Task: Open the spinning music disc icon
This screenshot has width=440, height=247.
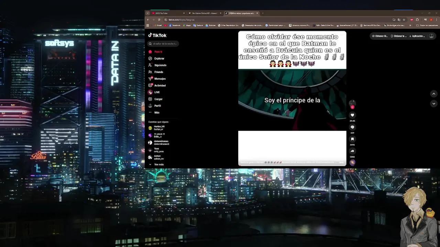Action: 352,163
